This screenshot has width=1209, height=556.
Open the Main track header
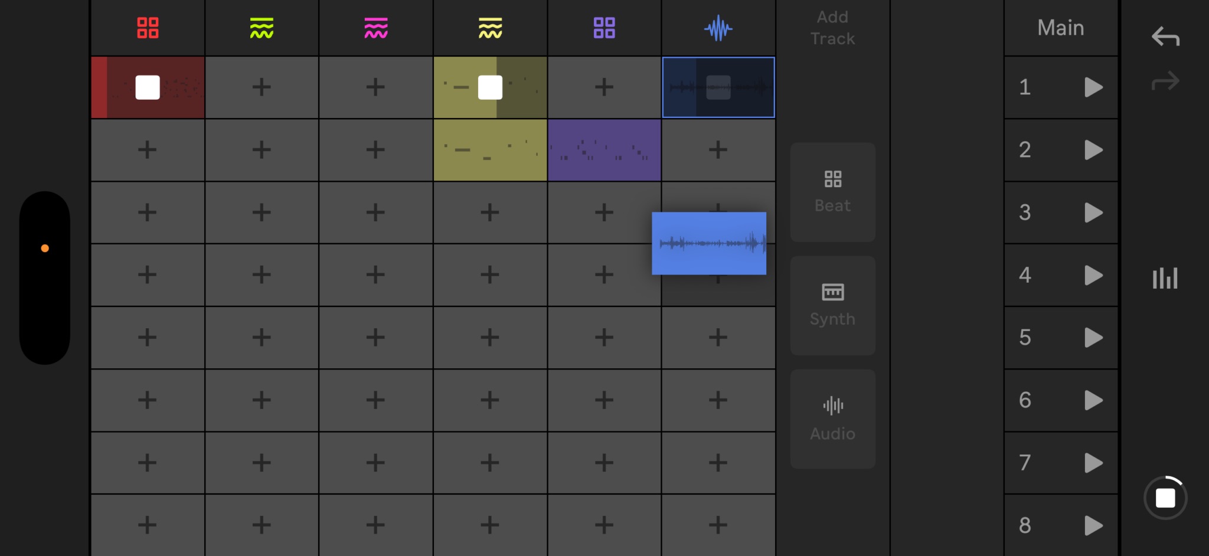point(1061,28)
